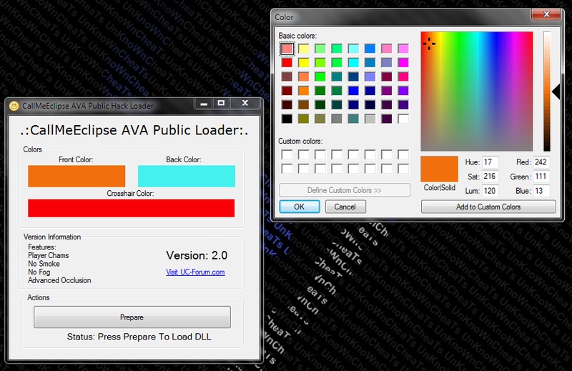
Task: Click the red Crosshair Color bar
Action: click(x=132, y=208)
